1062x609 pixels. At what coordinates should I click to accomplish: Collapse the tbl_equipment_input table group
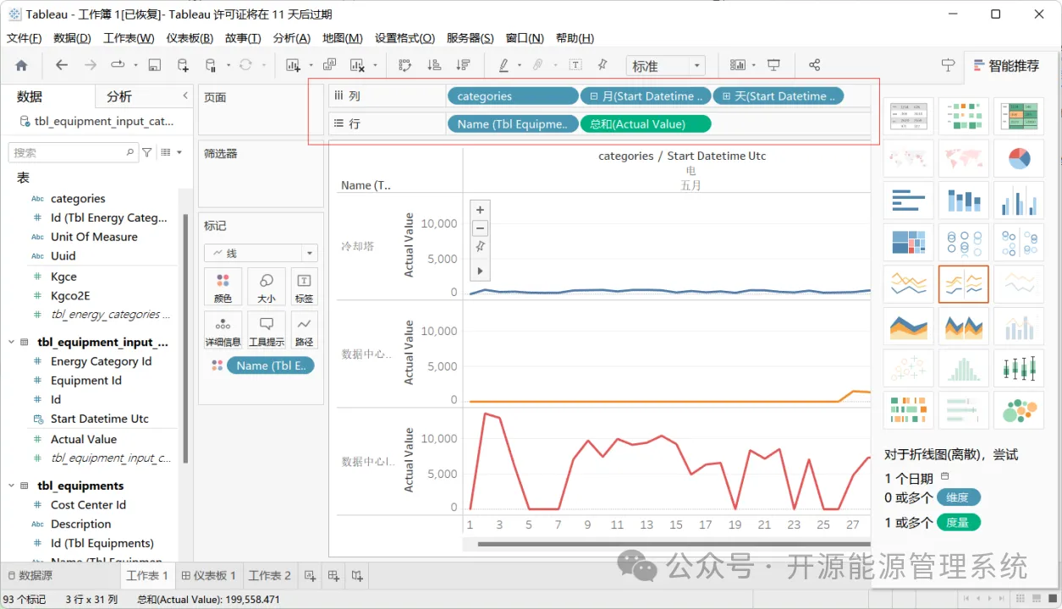point(11,342)
